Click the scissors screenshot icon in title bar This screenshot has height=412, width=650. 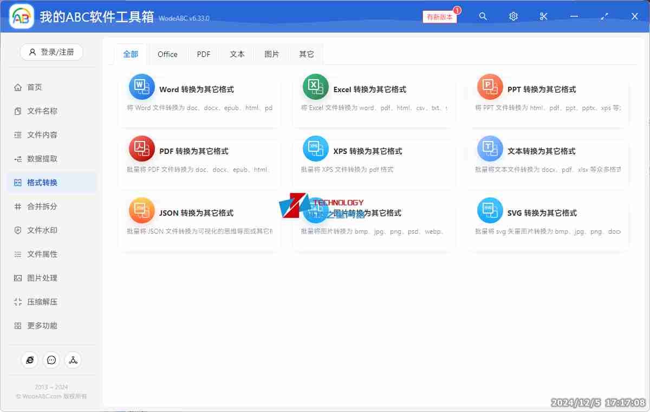click(x=543, y=16)
